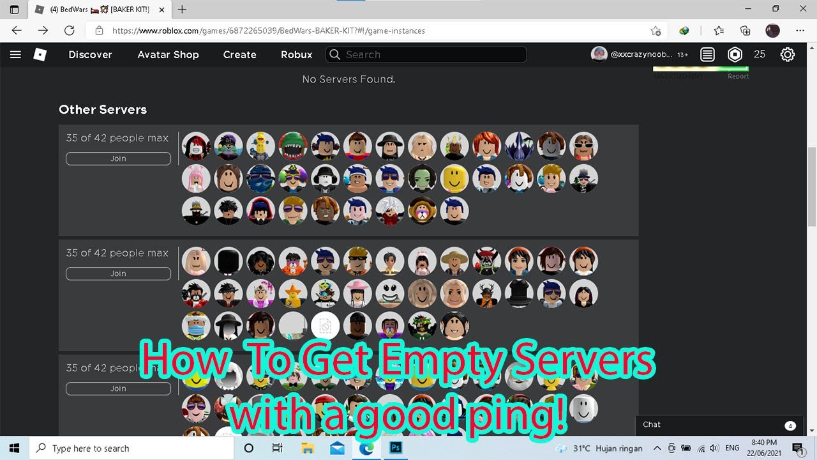Click the Microsoft Edge taskbar icon
The image size is (817, 460).
pyautogui.click(x=366, y=448)
